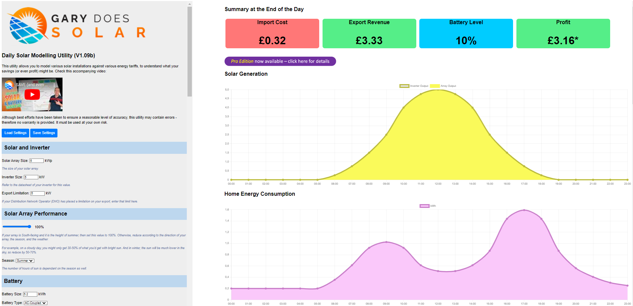The width and height of the screenshot is (633, 306).
Task: Click the Solar Array Performance slider
Action: tap(17, 227)
